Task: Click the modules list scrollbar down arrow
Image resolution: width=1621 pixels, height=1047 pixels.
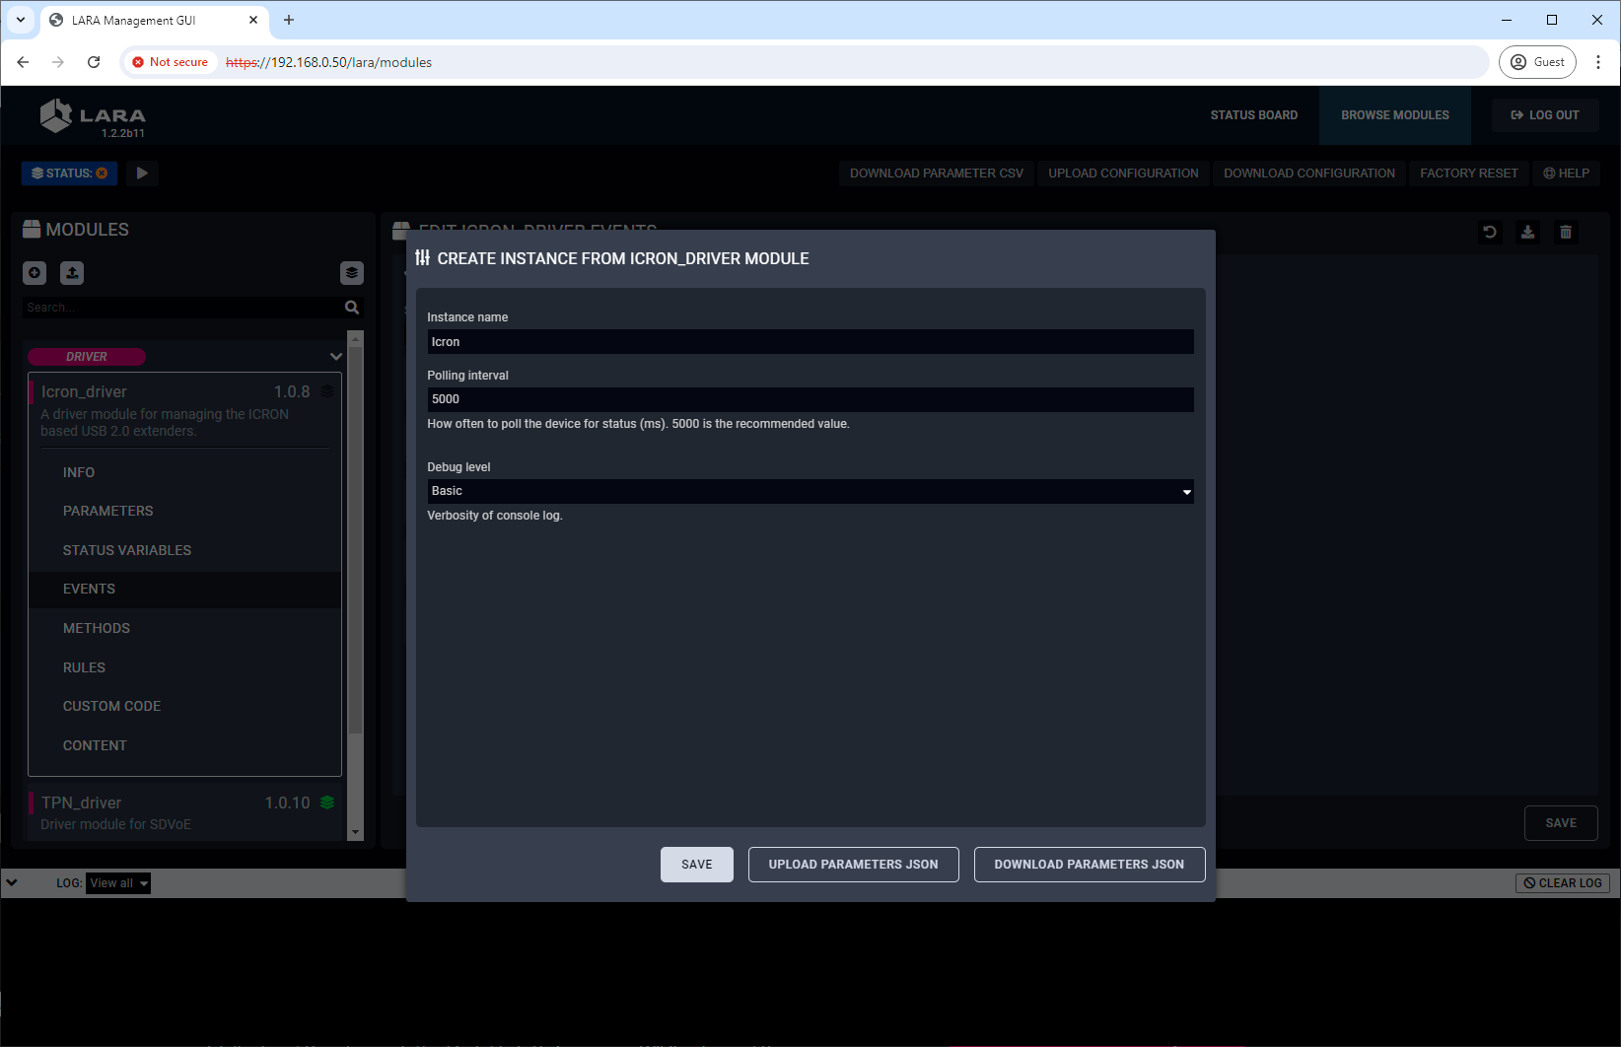Action: click(356, 832)
